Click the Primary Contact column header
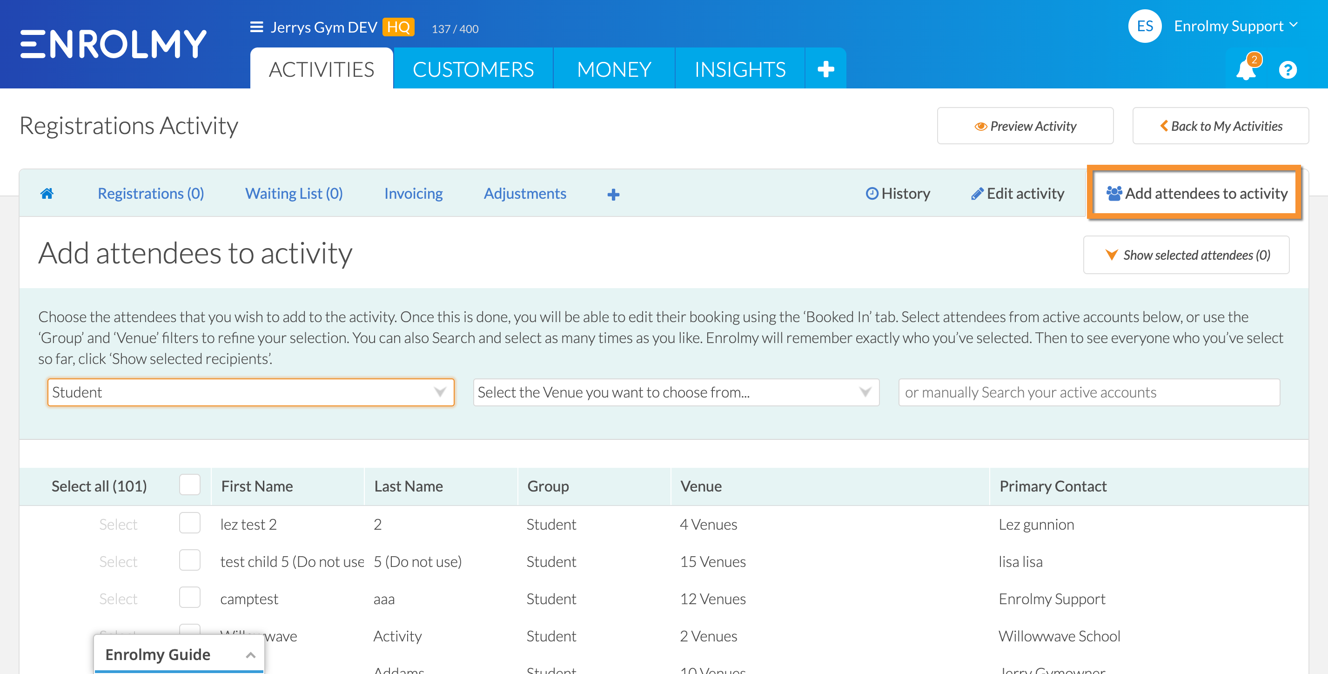This screenshot has width=1328, height=674. pos(1053,486)
